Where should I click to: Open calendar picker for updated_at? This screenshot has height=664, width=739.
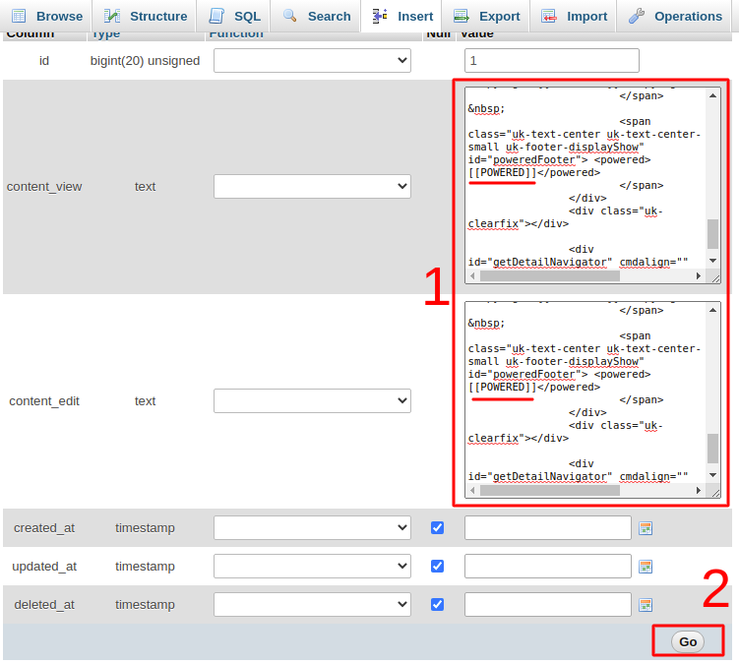point(646,567)
